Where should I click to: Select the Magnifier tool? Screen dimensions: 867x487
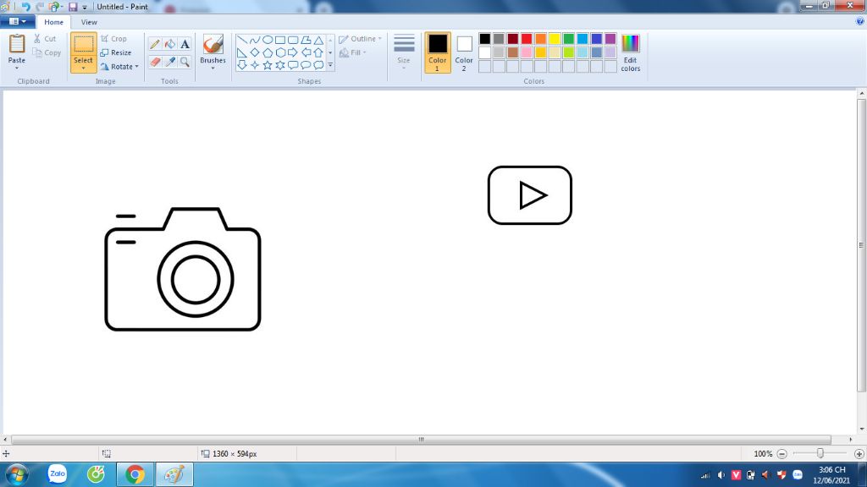coord(185,62)
